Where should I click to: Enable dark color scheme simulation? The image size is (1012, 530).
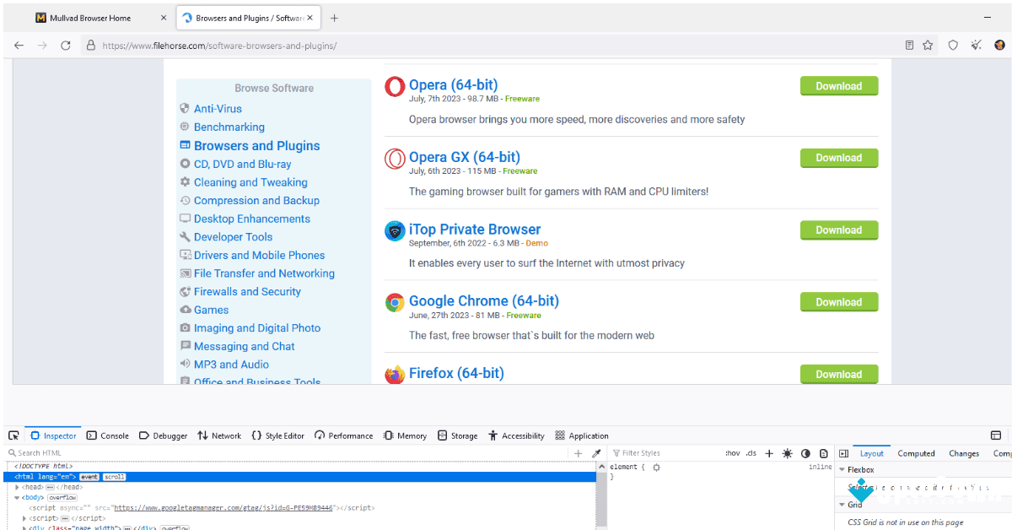tap(807, 453)
